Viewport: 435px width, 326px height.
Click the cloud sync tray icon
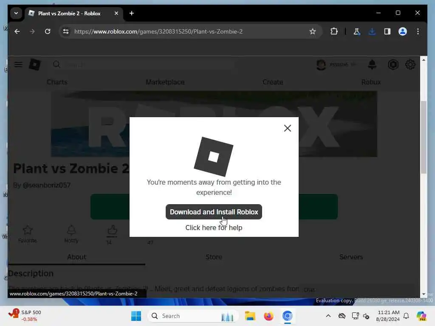point(342,316)
